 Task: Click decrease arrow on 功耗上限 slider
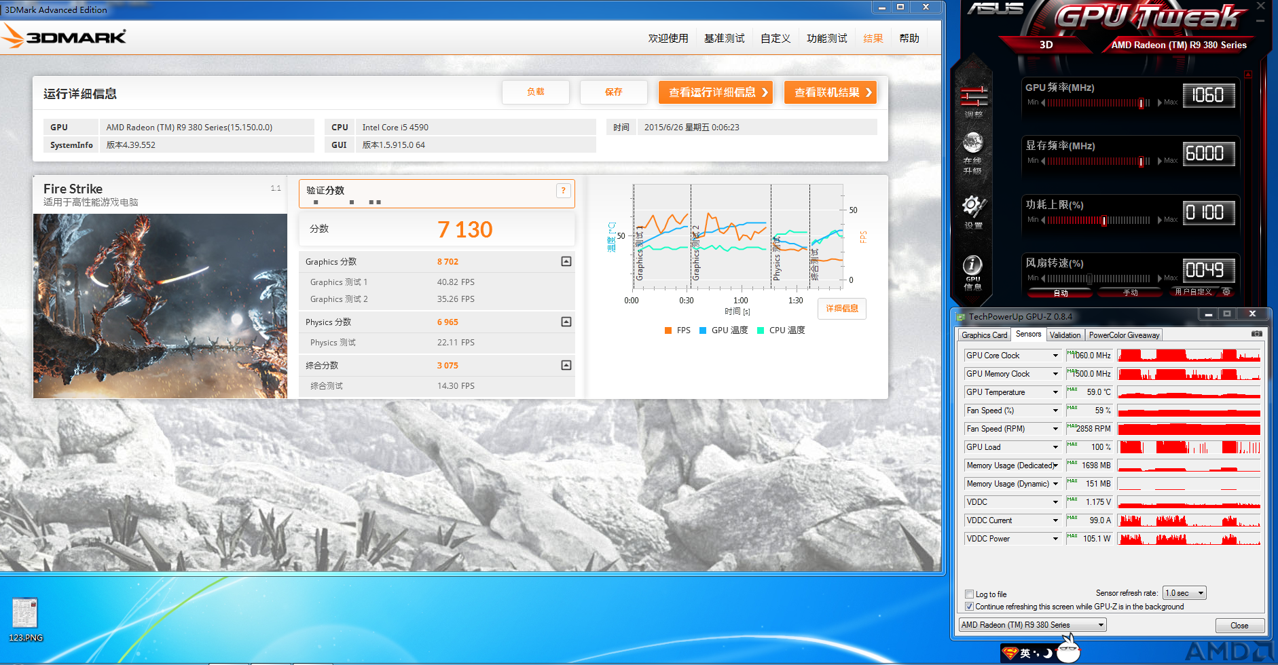coord(1043,220)
